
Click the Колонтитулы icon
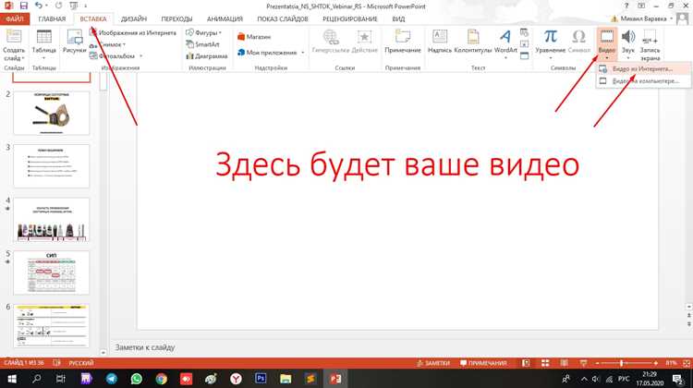(473, 37)
